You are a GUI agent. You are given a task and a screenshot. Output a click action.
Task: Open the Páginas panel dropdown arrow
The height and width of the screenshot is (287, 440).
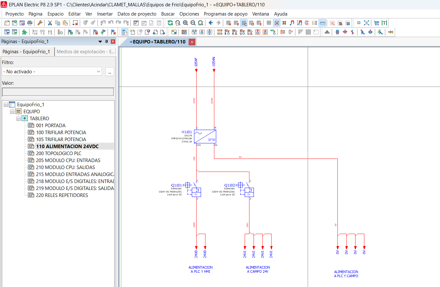(x=100, y=42)
